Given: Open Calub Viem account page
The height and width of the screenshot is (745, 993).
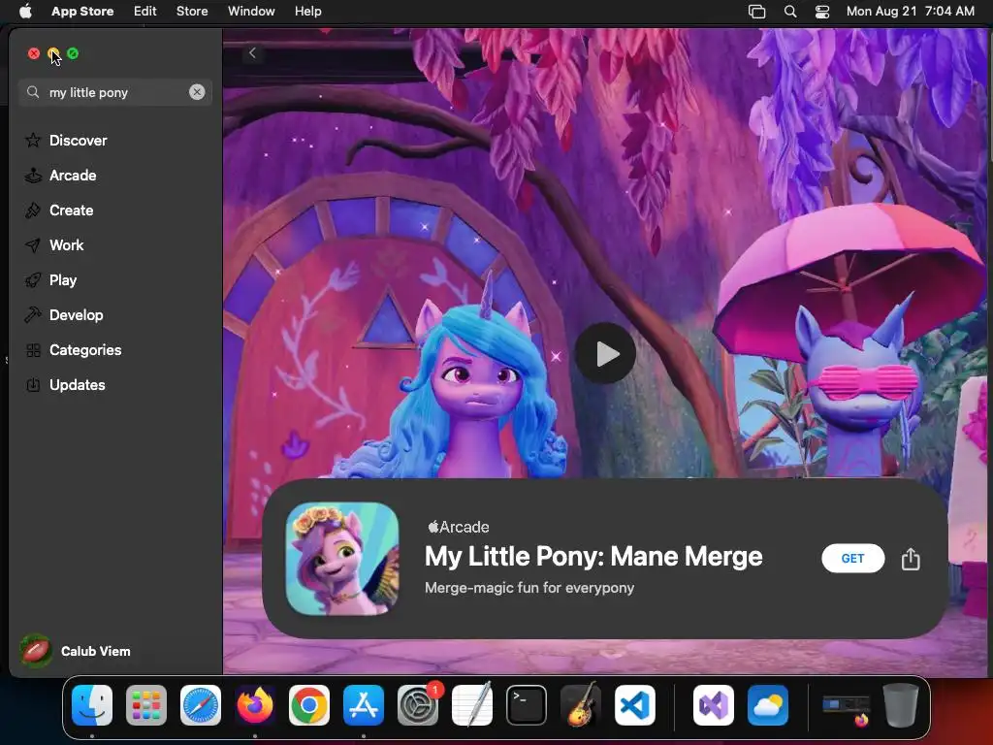Looking at the screenshot, I should (76, 651).
